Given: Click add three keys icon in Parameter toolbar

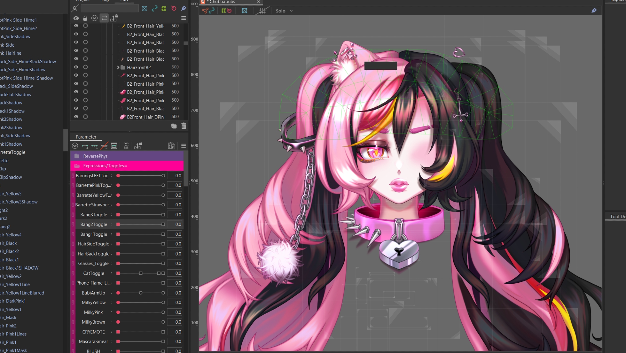Looking at the screenshot, I should [x=95, y=146].
